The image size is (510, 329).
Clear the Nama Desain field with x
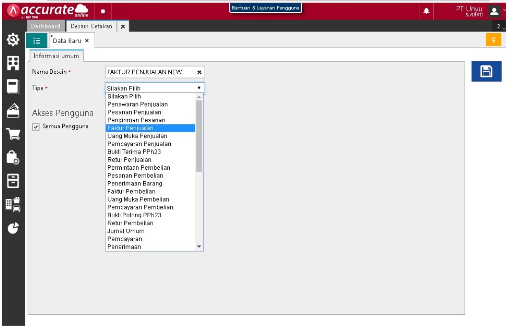coord(199,72)
